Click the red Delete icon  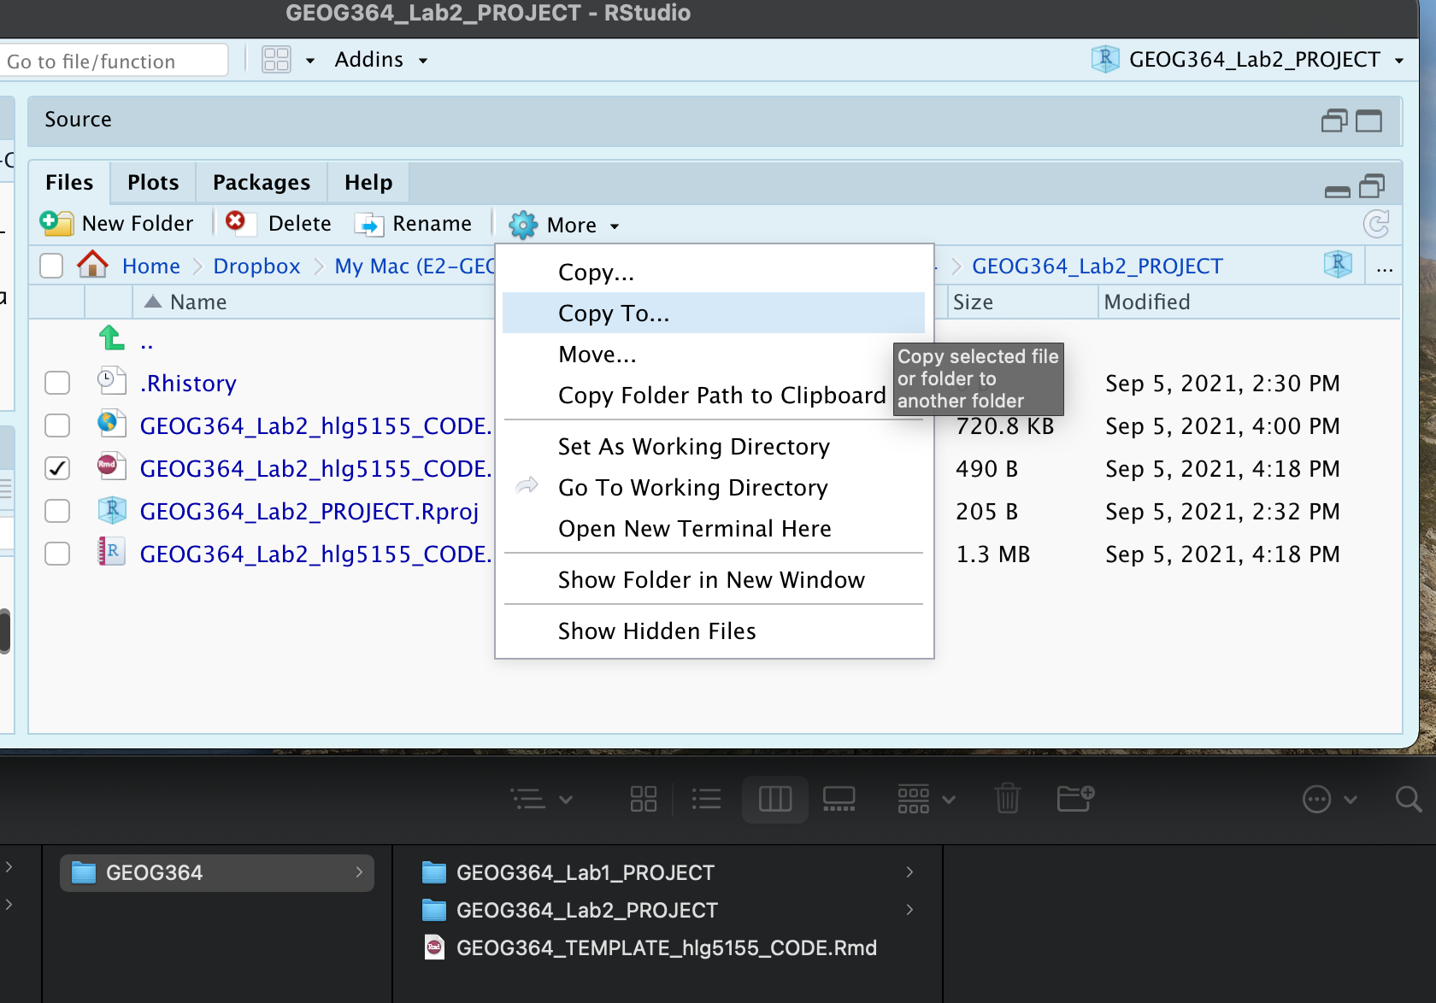pos(236,222)
